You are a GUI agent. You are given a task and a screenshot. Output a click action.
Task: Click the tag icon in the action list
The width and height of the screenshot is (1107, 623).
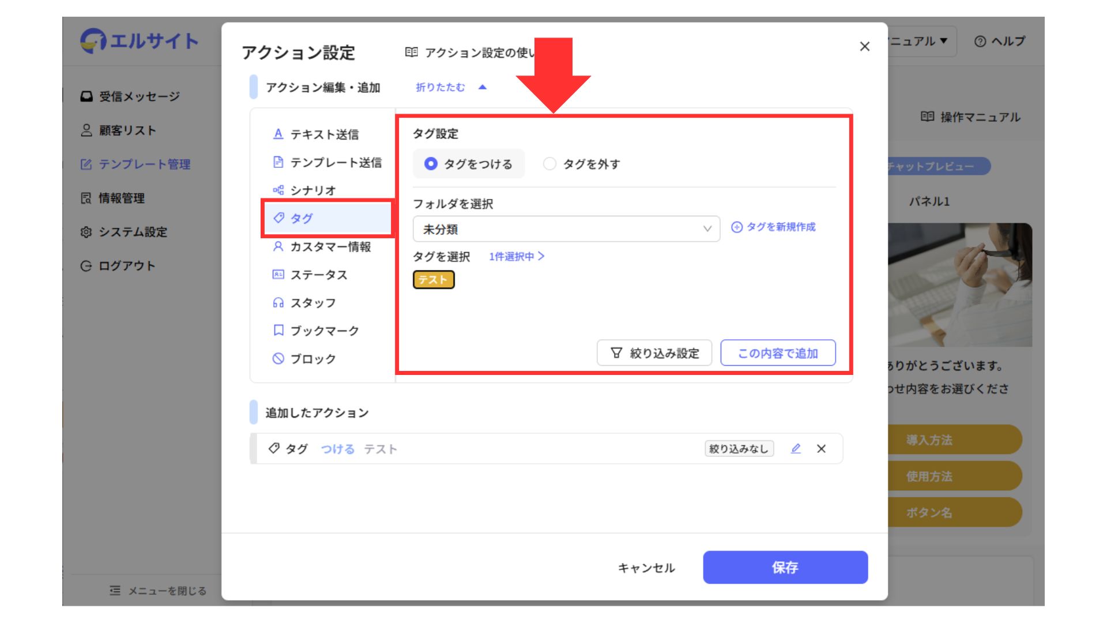click(279, 218)
